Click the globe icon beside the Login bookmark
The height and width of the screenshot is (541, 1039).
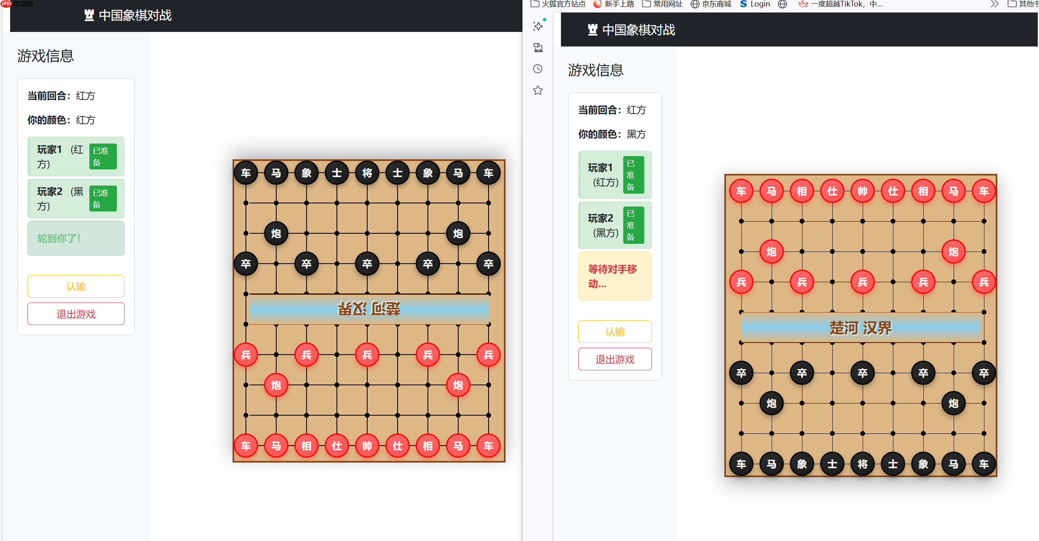(x=782, y=4)
